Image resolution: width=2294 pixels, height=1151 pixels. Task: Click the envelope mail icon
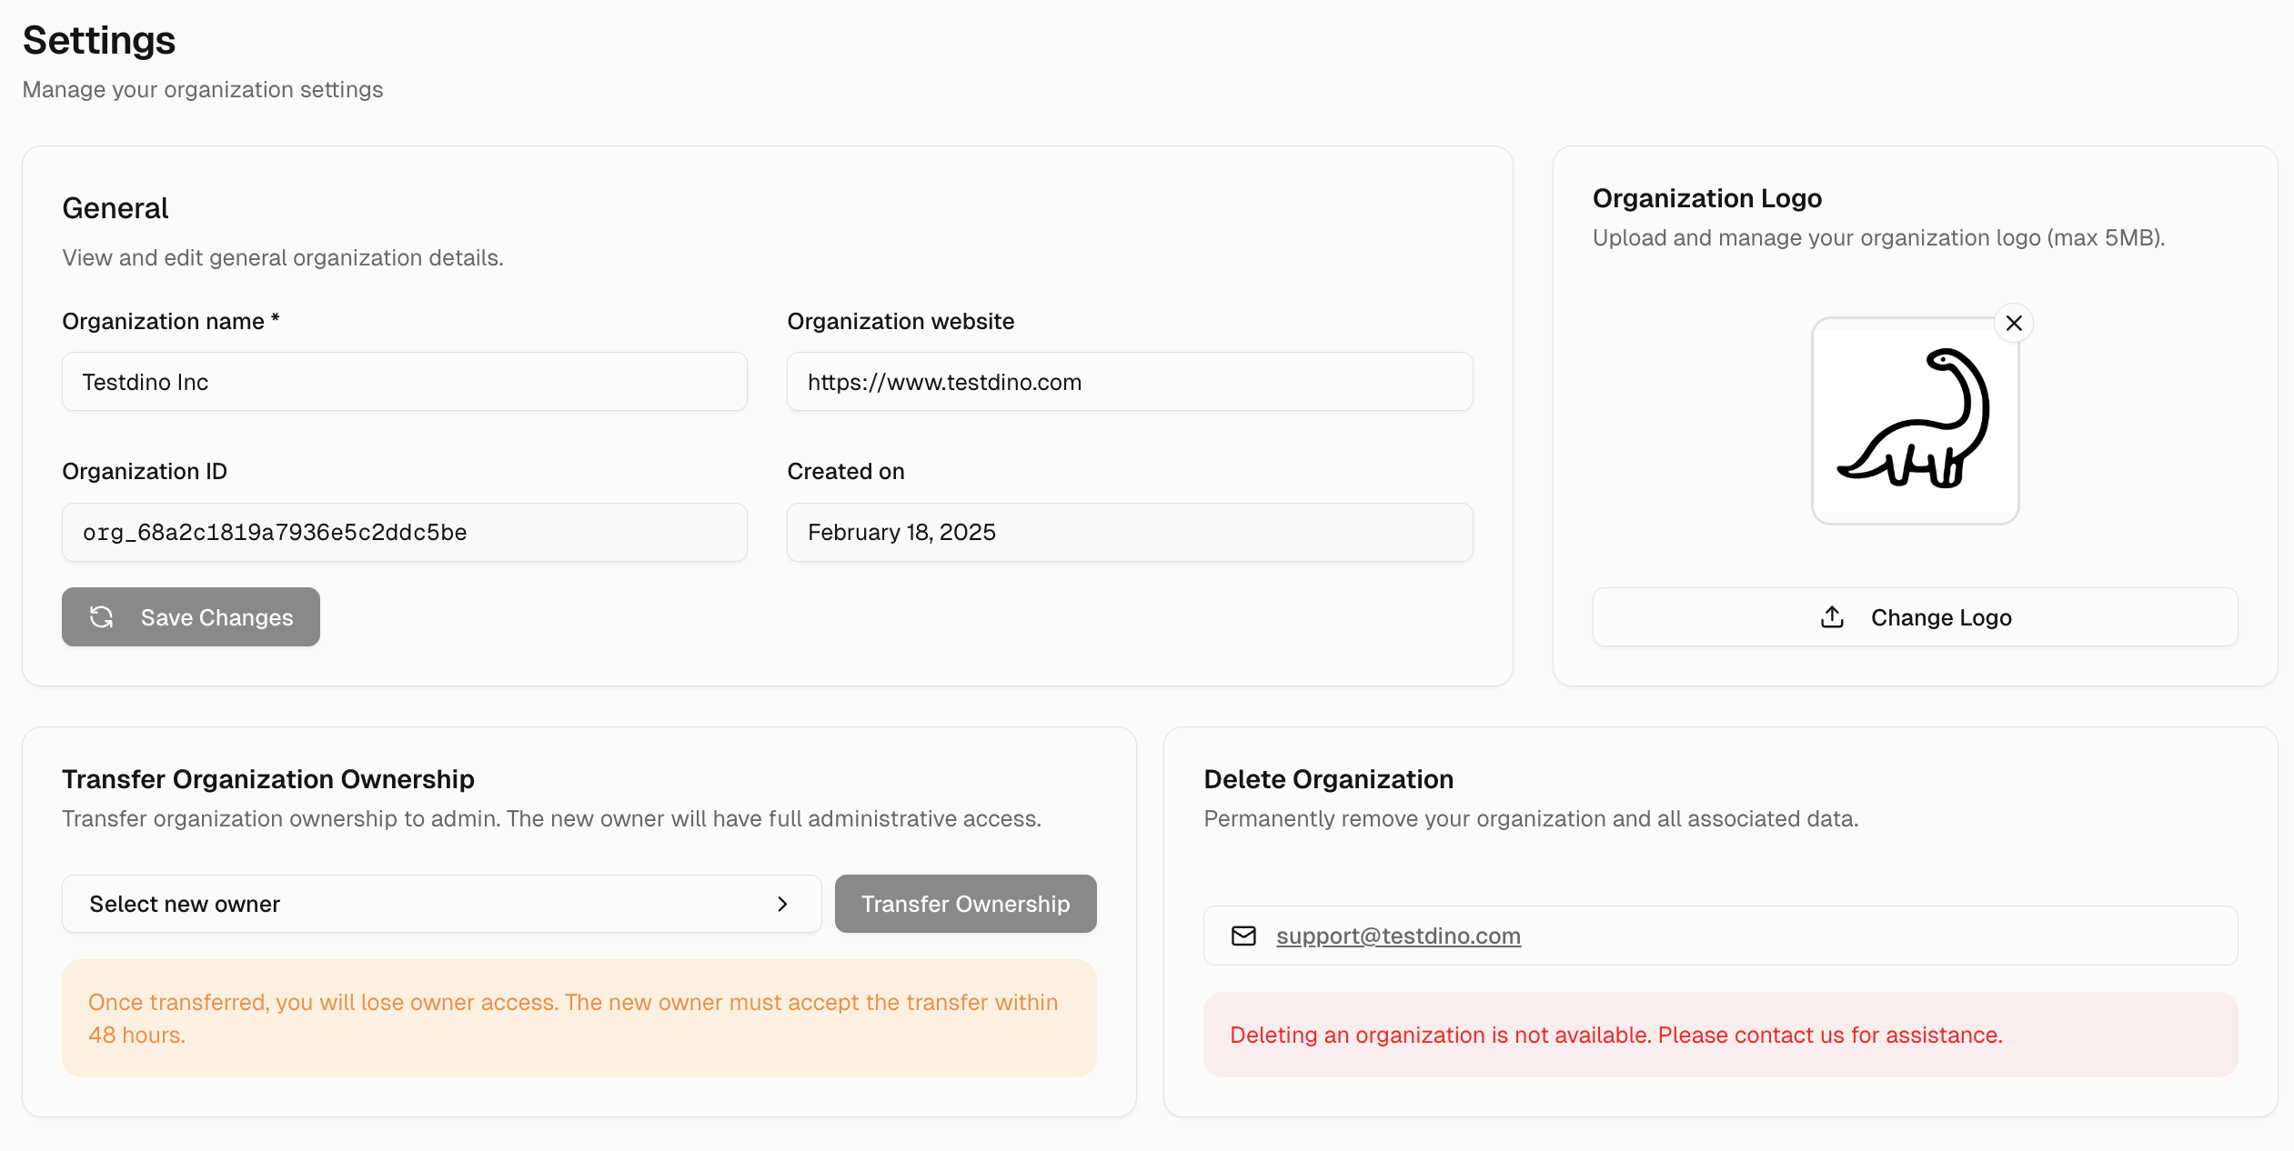click(x=1243, y=936)
